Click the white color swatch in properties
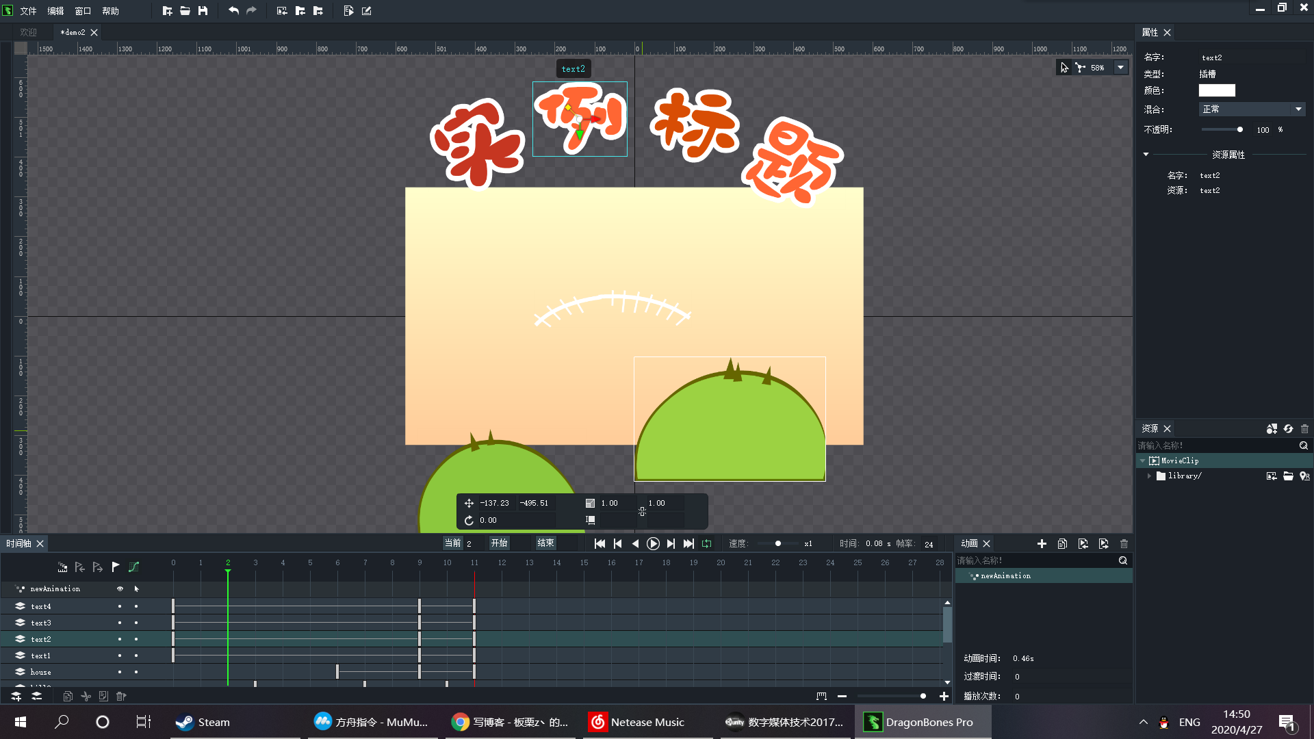Screen dimensions: 1314x739 tap(1216, 90)
